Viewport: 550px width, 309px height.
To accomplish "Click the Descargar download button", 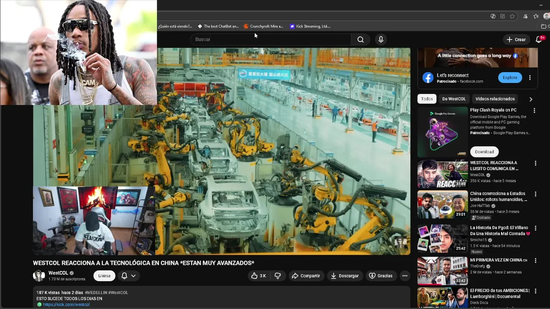I will pyautogui.click(x=345, y=276).
